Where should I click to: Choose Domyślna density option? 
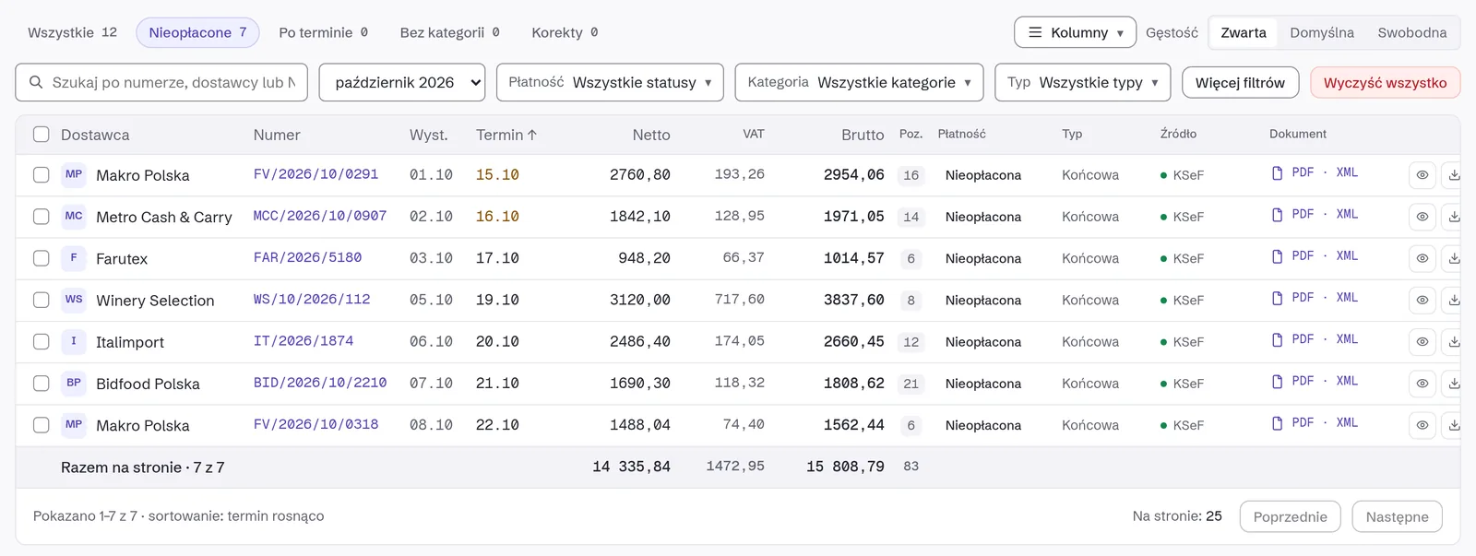pyautogui.click(x=1321, y=32)
